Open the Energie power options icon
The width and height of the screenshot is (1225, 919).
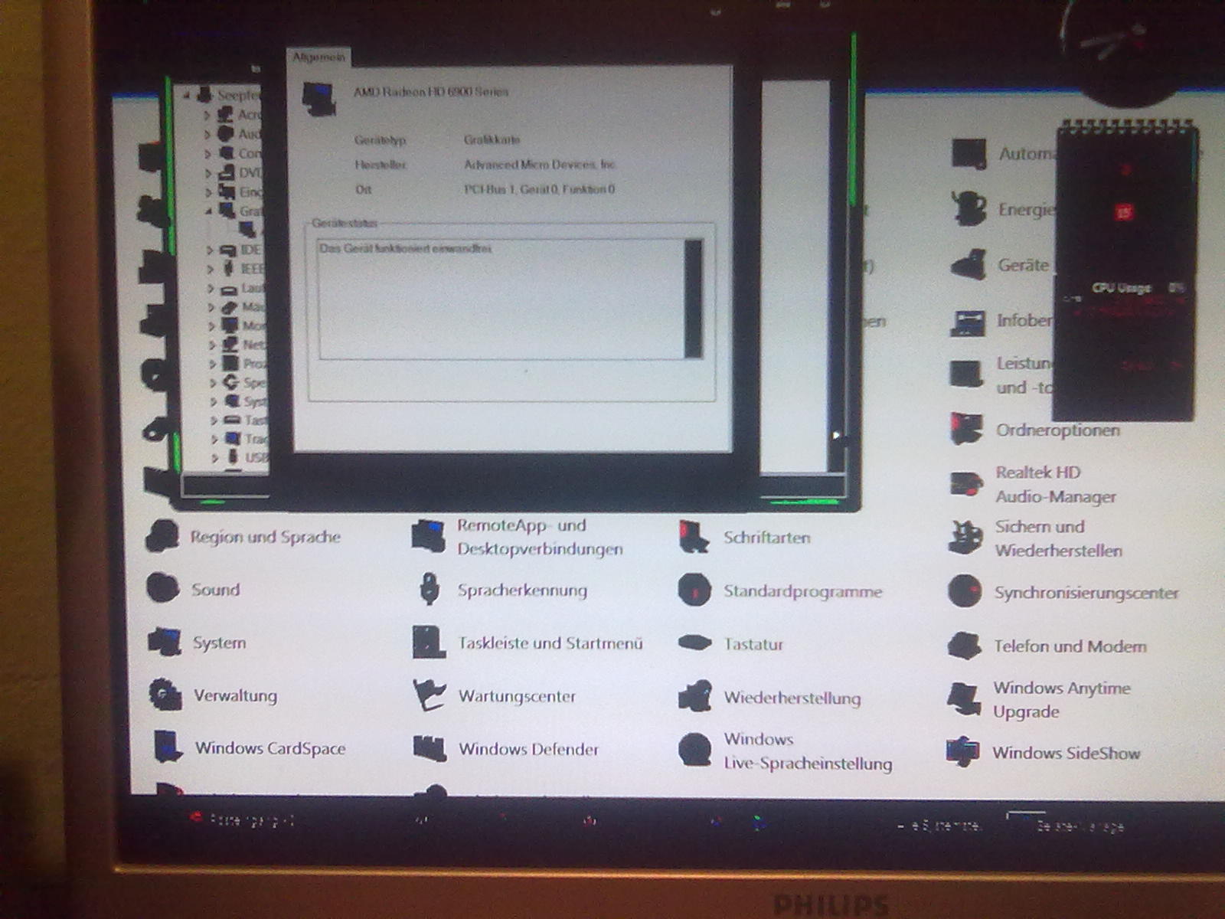(969, 208)
